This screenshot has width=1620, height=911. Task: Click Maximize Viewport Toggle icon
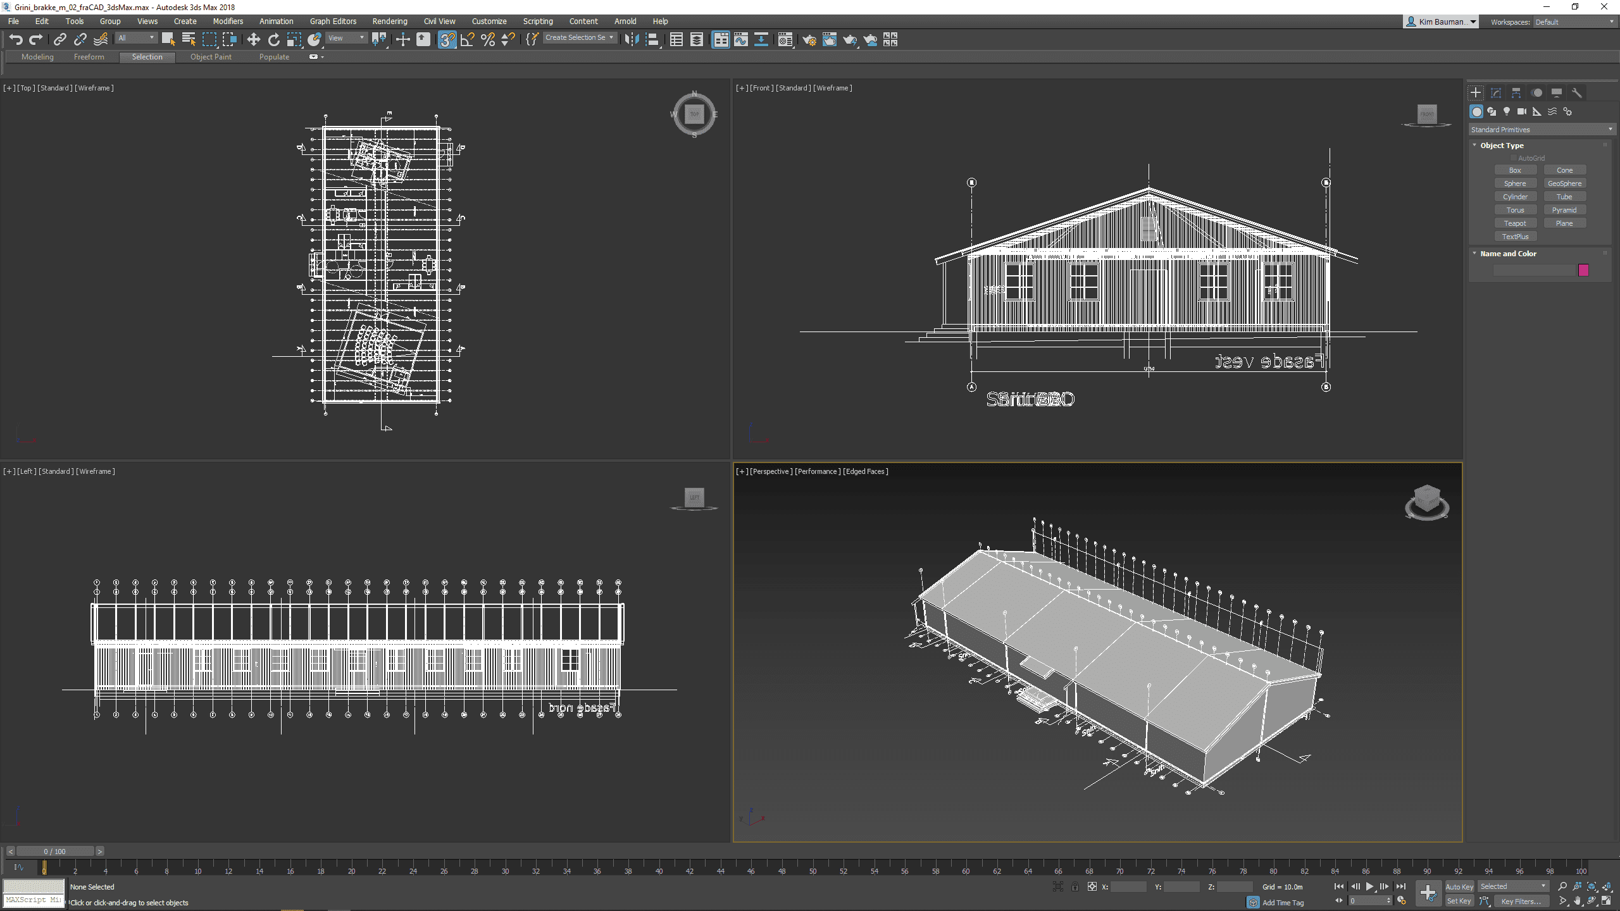pyautogui.click(x=1607, y=901)
